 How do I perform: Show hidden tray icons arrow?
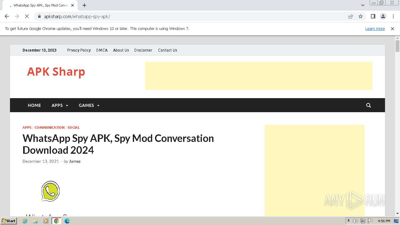coord(348,221)
